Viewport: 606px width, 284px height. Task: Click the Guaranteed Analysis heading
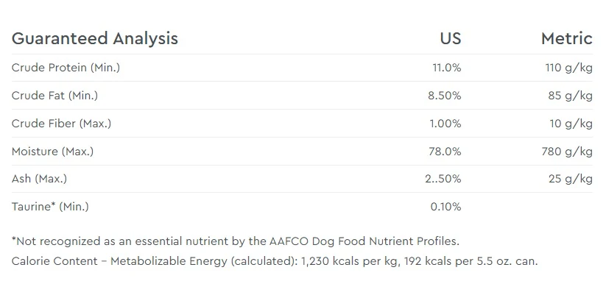95,39
